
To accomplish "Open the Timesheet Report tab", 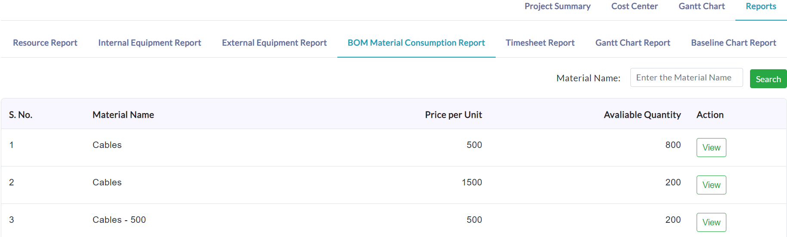I will (x=540, y=43).
